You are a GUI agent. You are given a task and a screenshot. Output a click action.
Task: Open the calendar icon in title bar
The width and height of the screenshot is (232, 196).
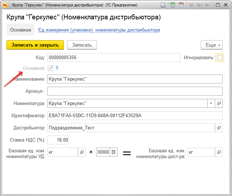click(181, 5)
